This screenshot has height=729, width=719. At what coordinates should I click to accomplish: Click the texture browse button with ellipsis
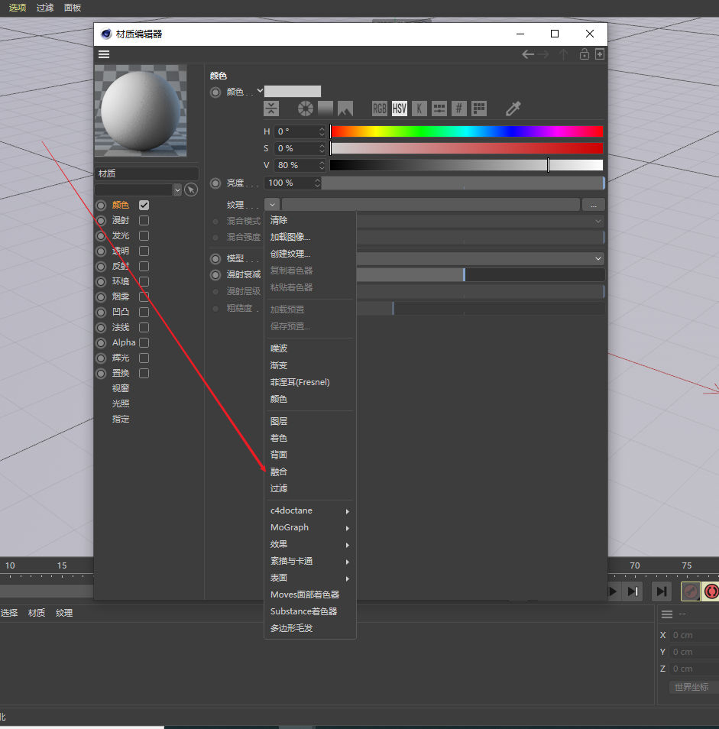tap(593, 205)
